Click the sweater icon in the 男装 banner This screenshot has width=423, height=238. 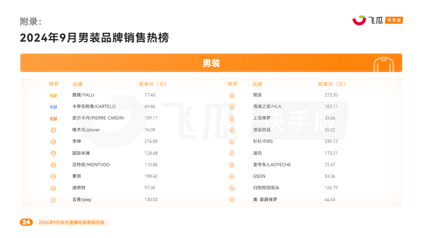point(384,64)
